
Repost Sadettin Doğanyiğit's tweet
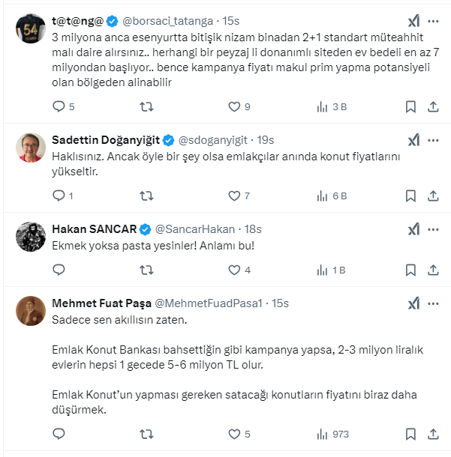(147, 196)
